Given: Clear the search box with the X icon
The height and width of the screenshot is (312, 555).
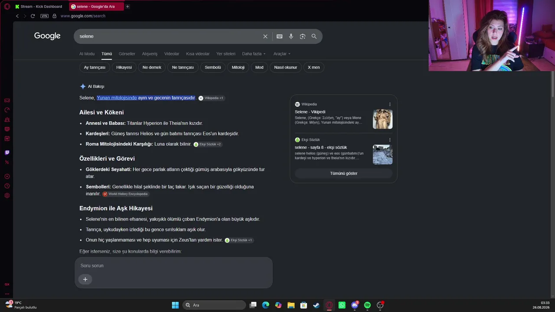Looking at the screenshot, I should [265, 36].
